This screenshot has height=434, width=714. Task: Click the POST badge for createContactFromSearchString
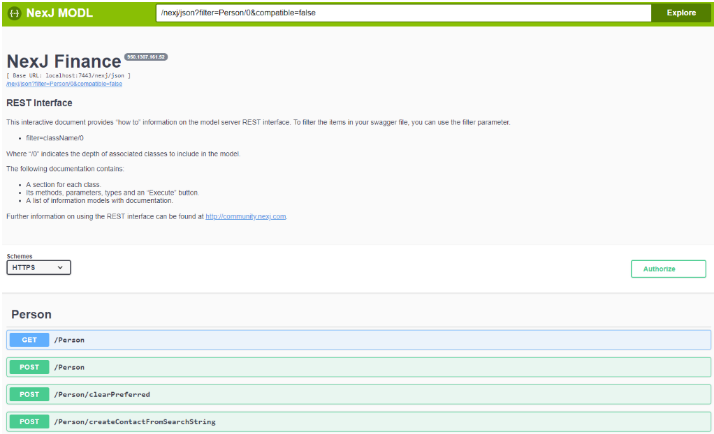pyautogui.click(x=29, y=421)
